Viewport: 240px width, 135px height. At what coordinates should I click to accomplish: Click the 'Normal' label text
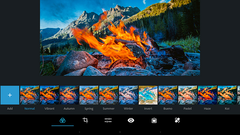(30, 109)
